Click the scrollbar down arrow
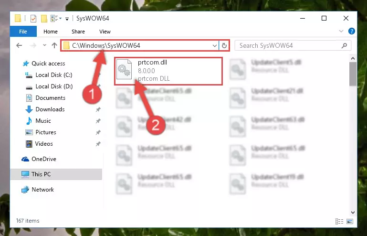 pos(353,213)
